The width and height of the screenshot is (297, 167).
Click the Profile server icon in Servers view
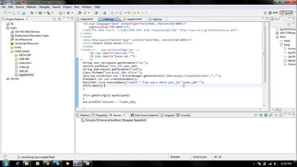[x=271, y=115]
